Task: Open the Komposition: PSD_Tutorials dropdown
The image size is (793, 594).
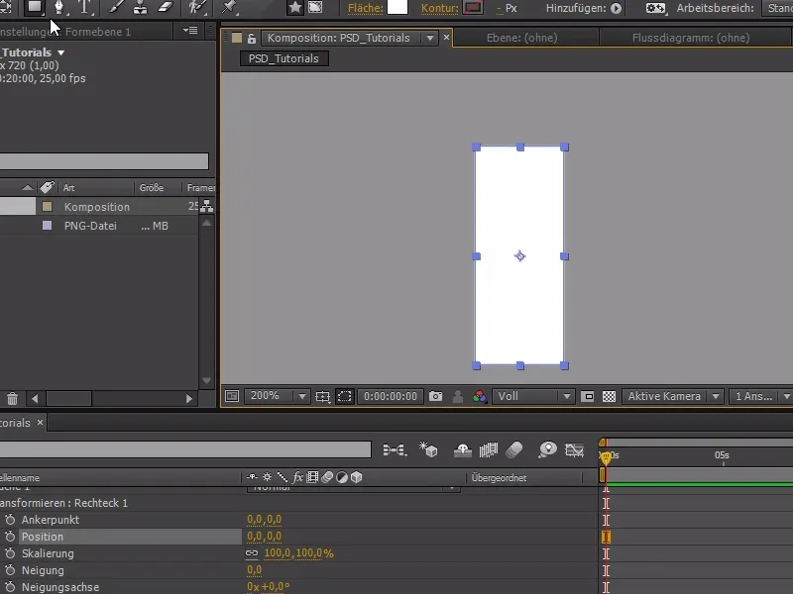Action: (x=430, y=38)
